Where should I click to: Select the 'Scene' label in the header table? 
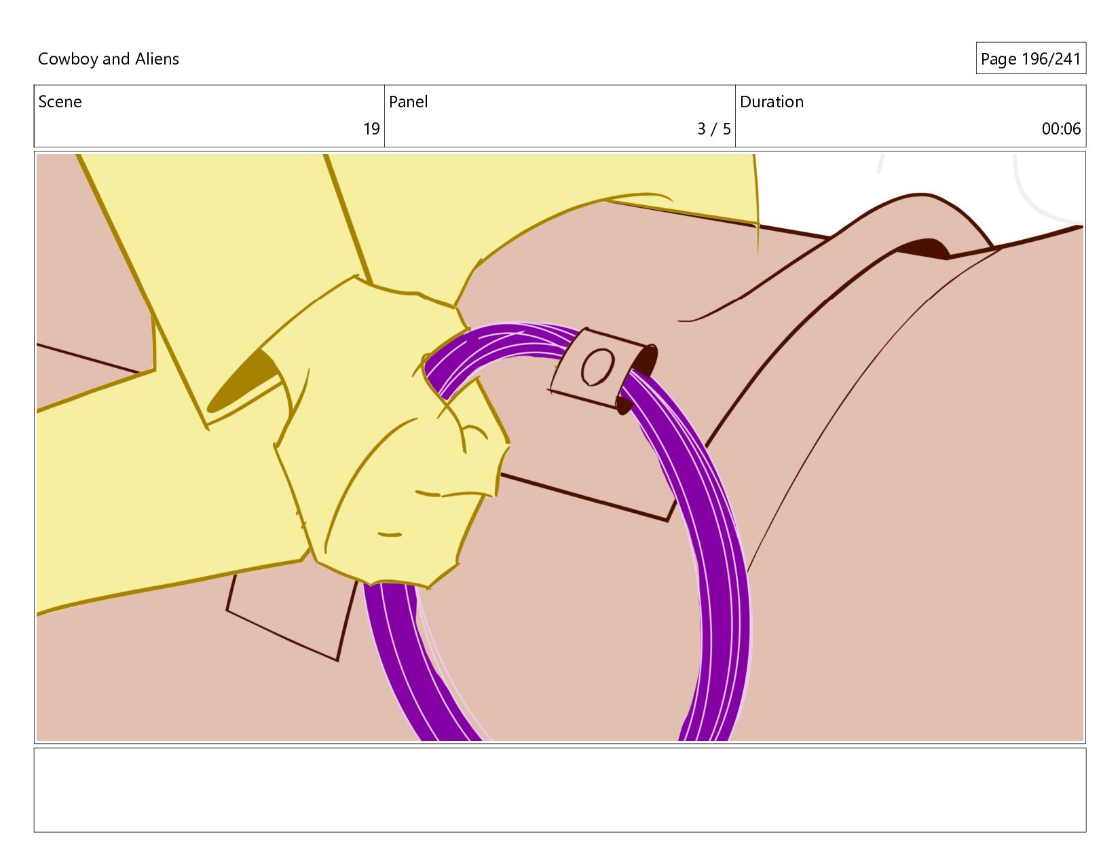60,102
